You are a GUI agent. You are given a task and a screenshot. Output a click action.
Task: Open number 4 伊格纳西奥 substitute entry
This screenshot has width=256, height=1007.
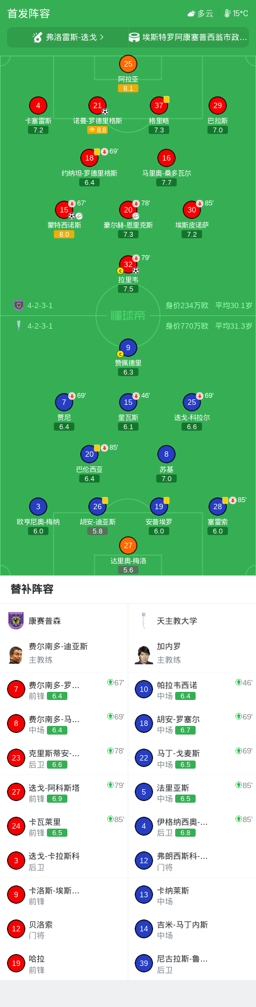pos(192,826)
